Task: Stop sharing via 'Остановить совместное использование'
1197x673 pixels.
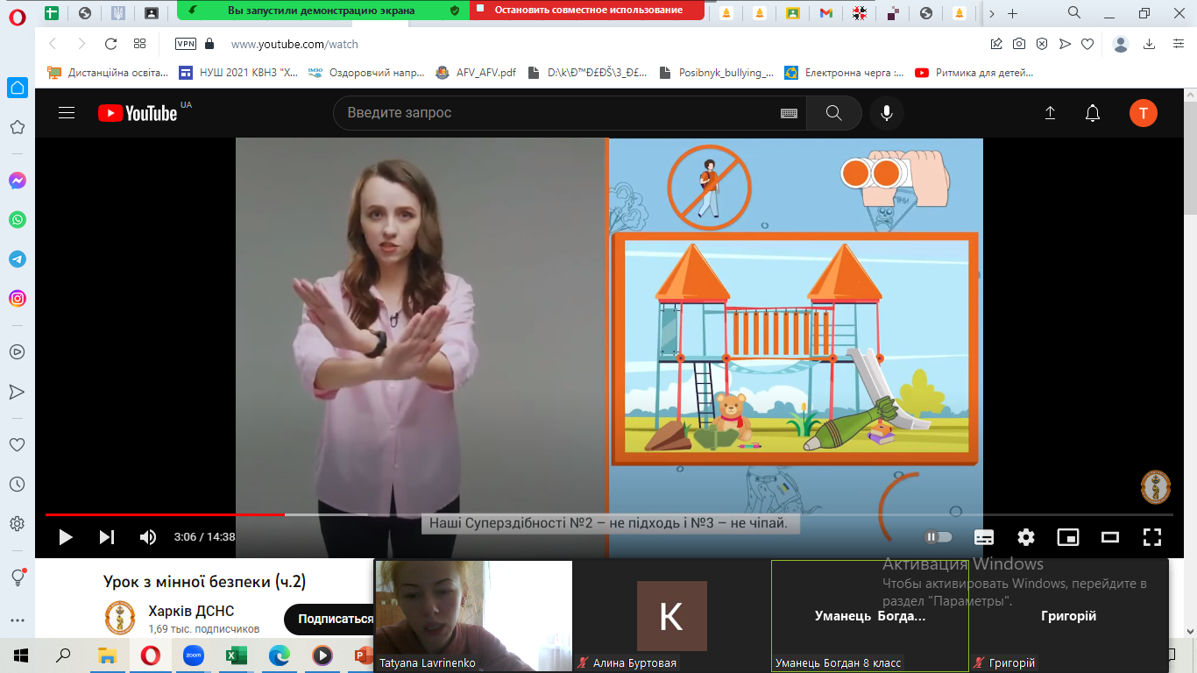Action: tap(587, 11)
